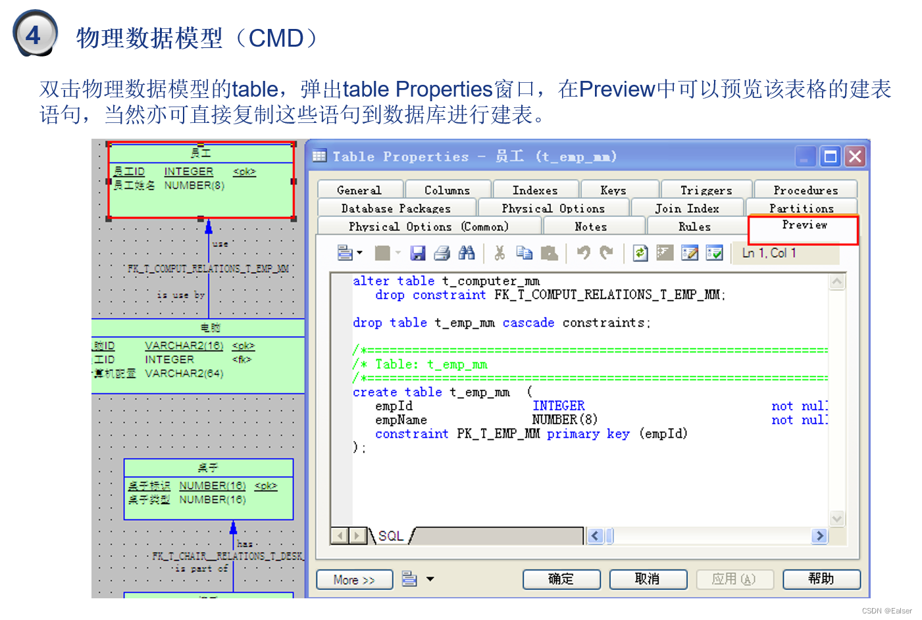Click the Cut scissors icon
Viewport: 922px width, 620px height.
point(499,253)
